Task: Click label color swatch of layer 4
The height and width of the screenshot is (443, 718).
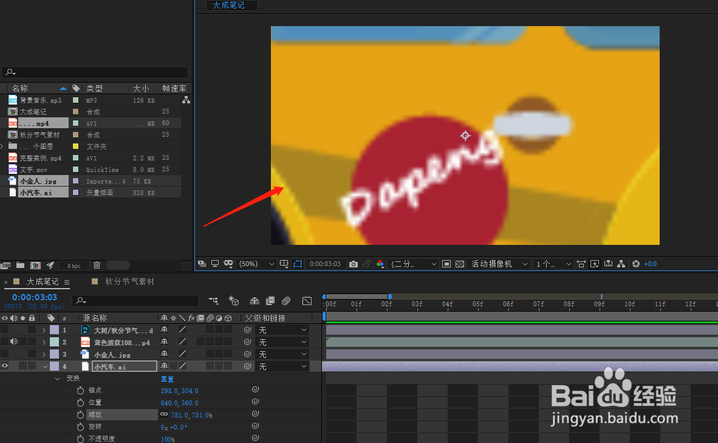Action: tap(54, 366)
